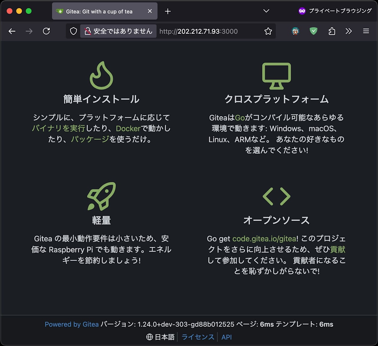Follow the Docker link
The image size is (378, 346).
click(x=128, y=128)
